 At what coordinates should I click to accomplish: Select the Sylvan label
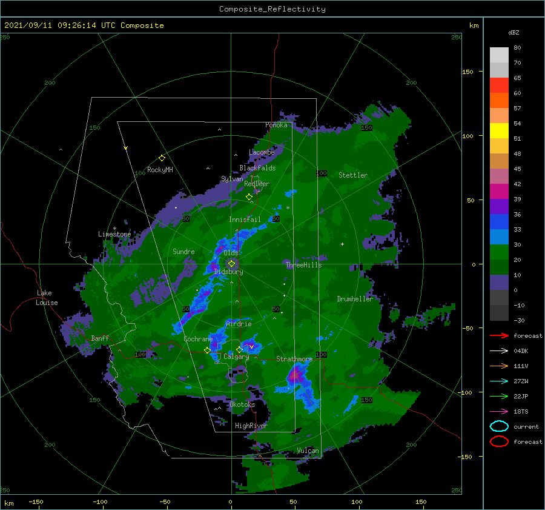click(232, 179)
